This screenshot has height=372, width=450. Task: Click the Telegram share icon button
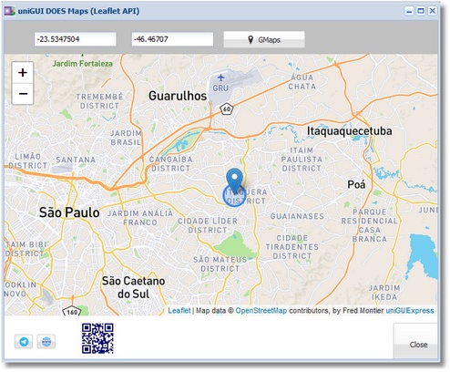pos(24,342)
